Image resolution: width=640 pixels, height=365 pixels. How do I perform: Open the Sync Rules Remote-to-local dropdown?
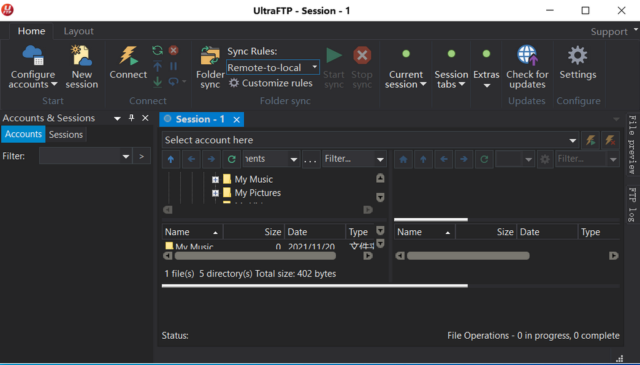click(315, 67)
